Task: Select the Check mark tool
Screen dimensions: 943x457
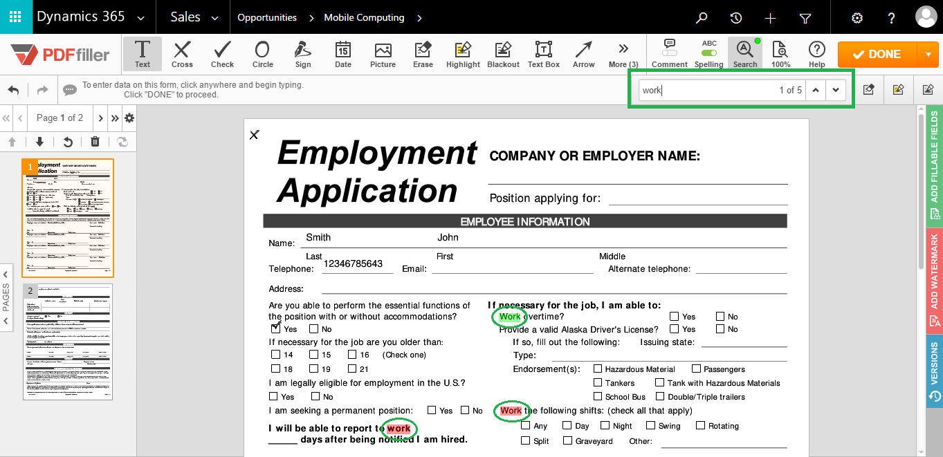Action: [222, 54]
